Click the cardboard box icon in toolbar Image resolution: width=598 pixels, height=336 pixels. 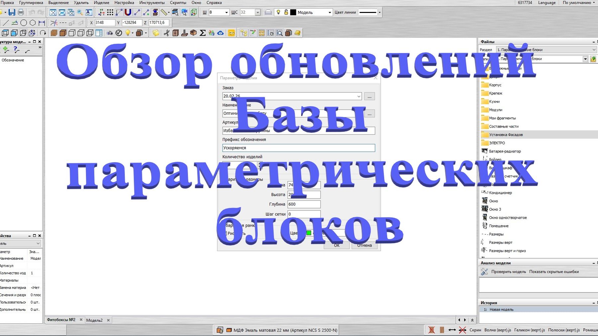pyautogui.click(x=193, y=33)
